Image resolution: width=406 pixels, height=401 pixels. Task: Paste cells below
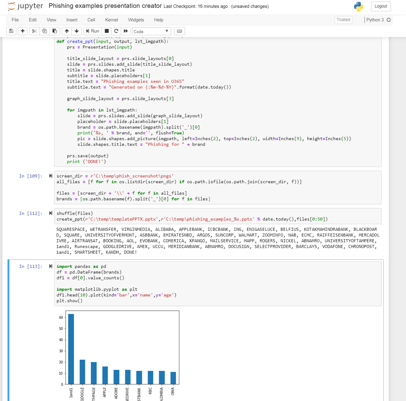coord(54,31)
